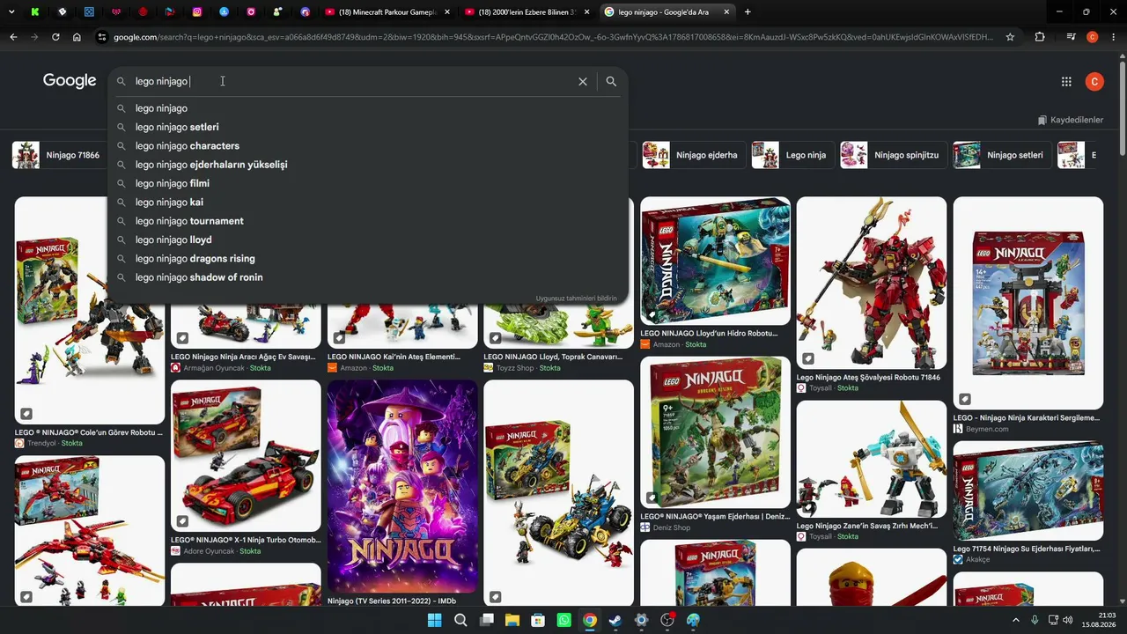Image resolution: width=1127 pixels, height=634 pixels.
Task: Open the Windows Start menu
Action: pyautogui.click(x=434, y=620)
